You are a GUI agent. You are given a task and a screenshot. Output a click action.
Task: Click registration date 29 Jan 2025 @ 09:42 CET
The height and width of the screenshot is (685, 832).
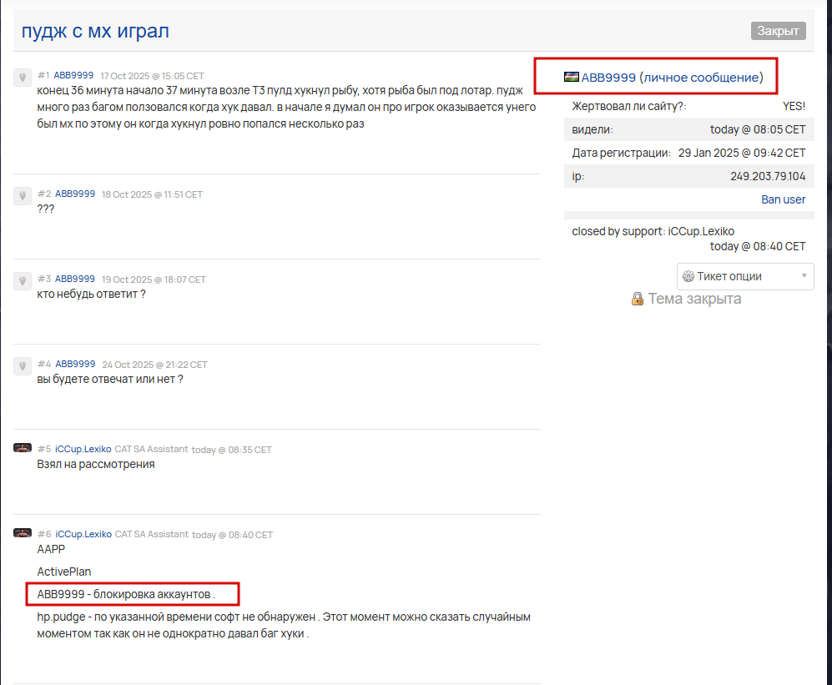742,153
